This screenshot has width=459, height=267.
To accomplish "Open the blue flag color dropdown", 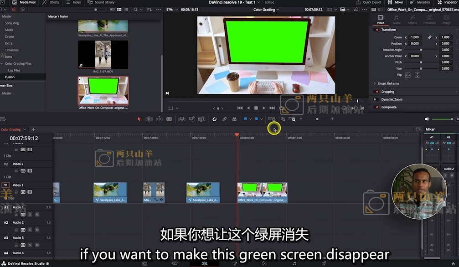I will click(251, 119).
